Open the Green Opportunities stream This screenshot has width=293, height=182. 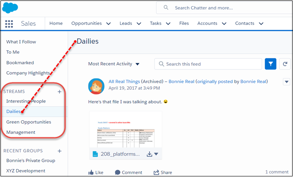coord(28,122)
